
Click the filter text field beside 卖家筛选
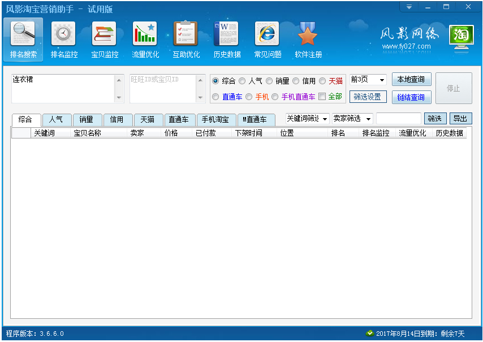click(x=399, y=119)
